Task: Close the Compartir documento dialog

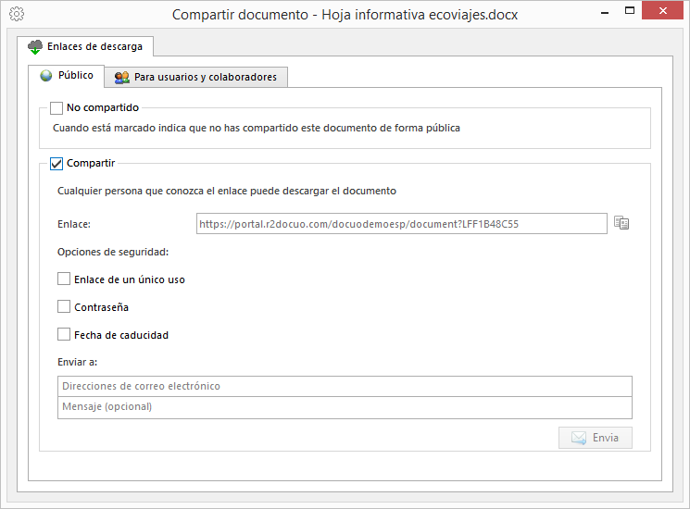Action: [x=663, y=10]
